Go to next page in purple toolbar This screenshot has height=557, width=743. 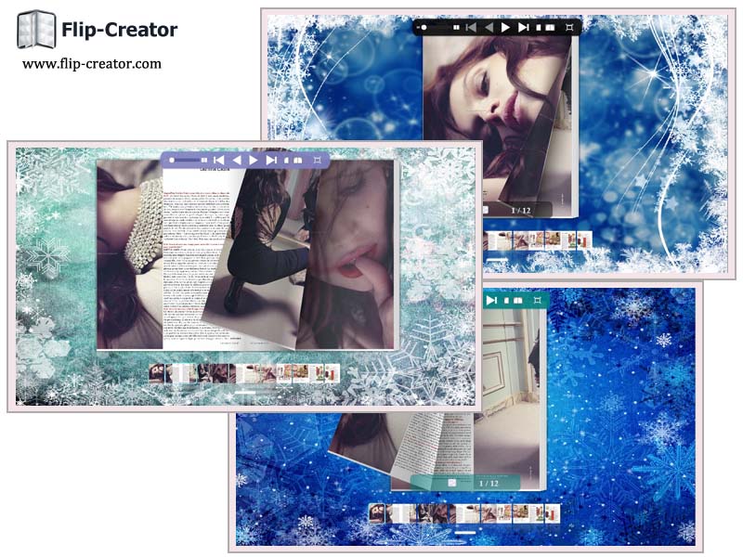254,160
